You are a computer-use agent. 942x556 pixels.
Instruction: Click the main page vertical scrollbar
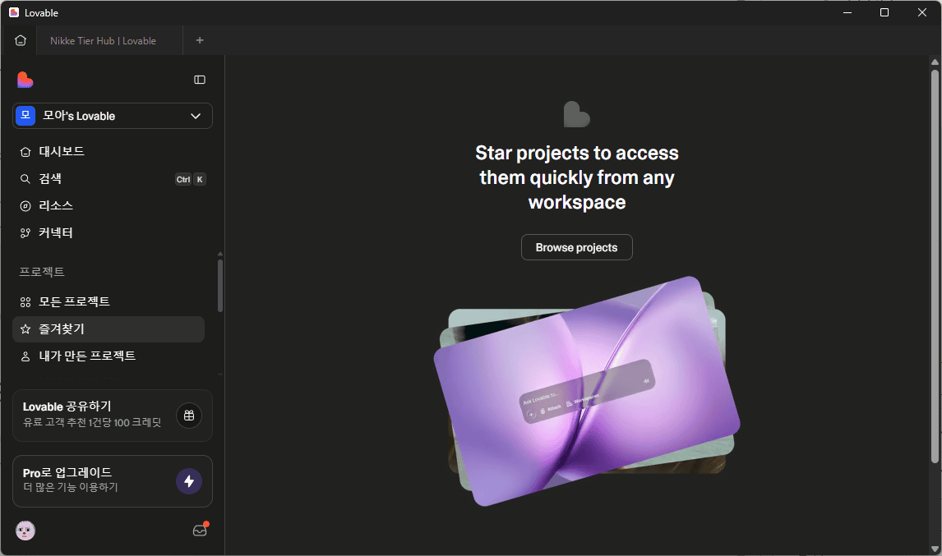pyautogui.click(x=935, y=266)
